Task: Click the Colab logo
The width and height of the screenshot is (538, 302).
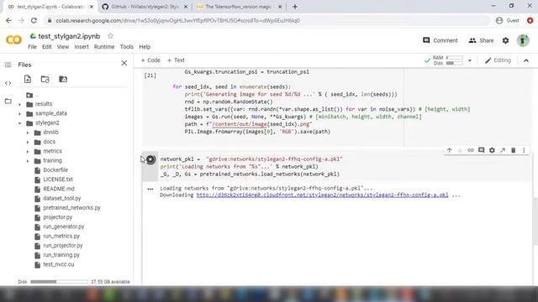Action: point(13,40)
